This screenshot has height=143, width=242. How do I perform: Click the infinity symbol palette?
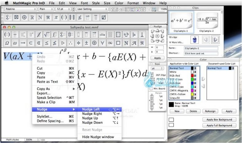(110, 43)
